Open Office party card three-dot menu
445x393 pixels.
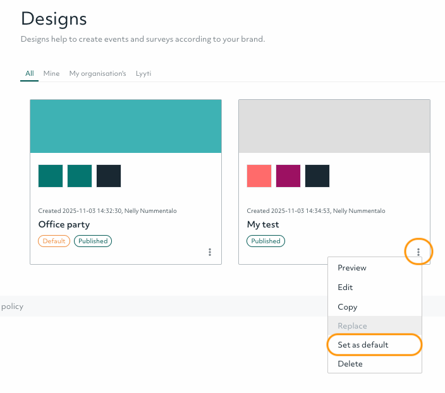click(x=210, y=252)
